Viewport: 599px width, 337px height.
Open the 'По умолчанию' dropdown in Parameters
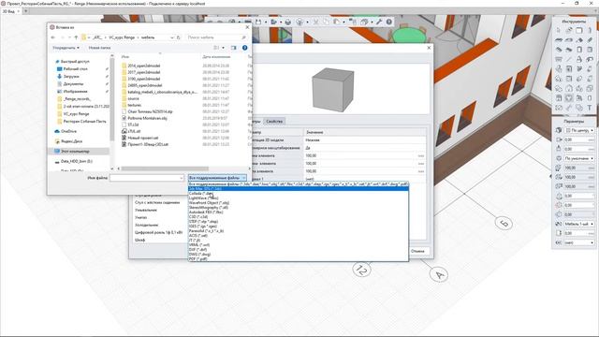[x=579, y=158]
